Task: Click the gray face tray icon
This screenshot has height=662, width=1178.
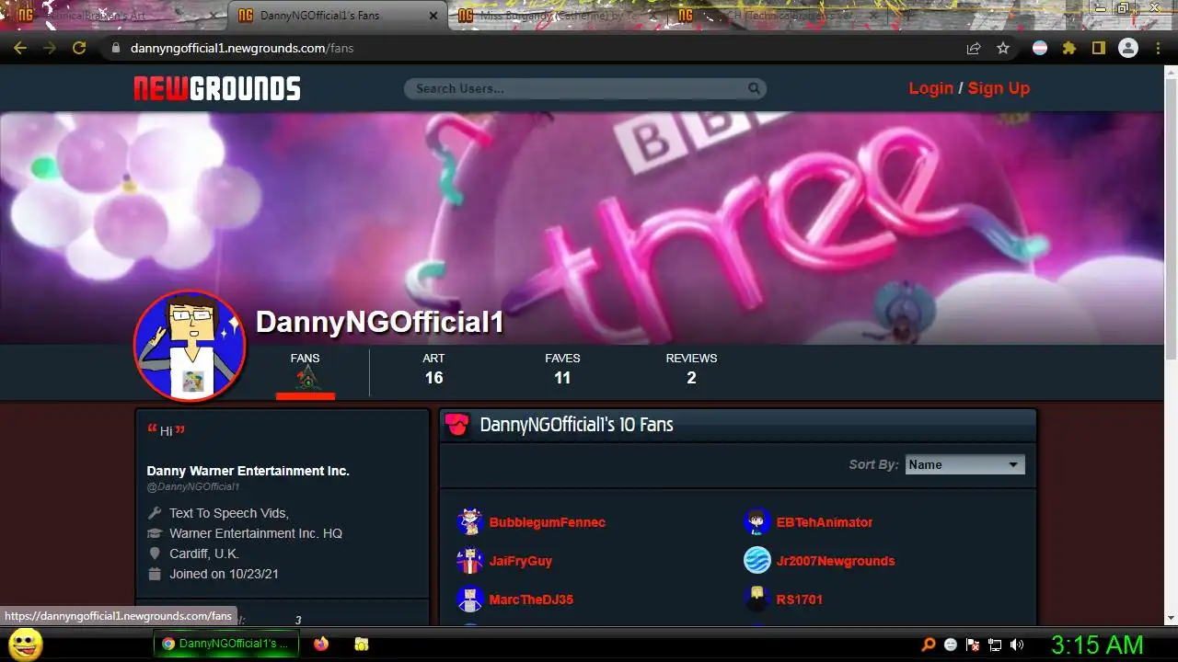Action: click(951, 645)
